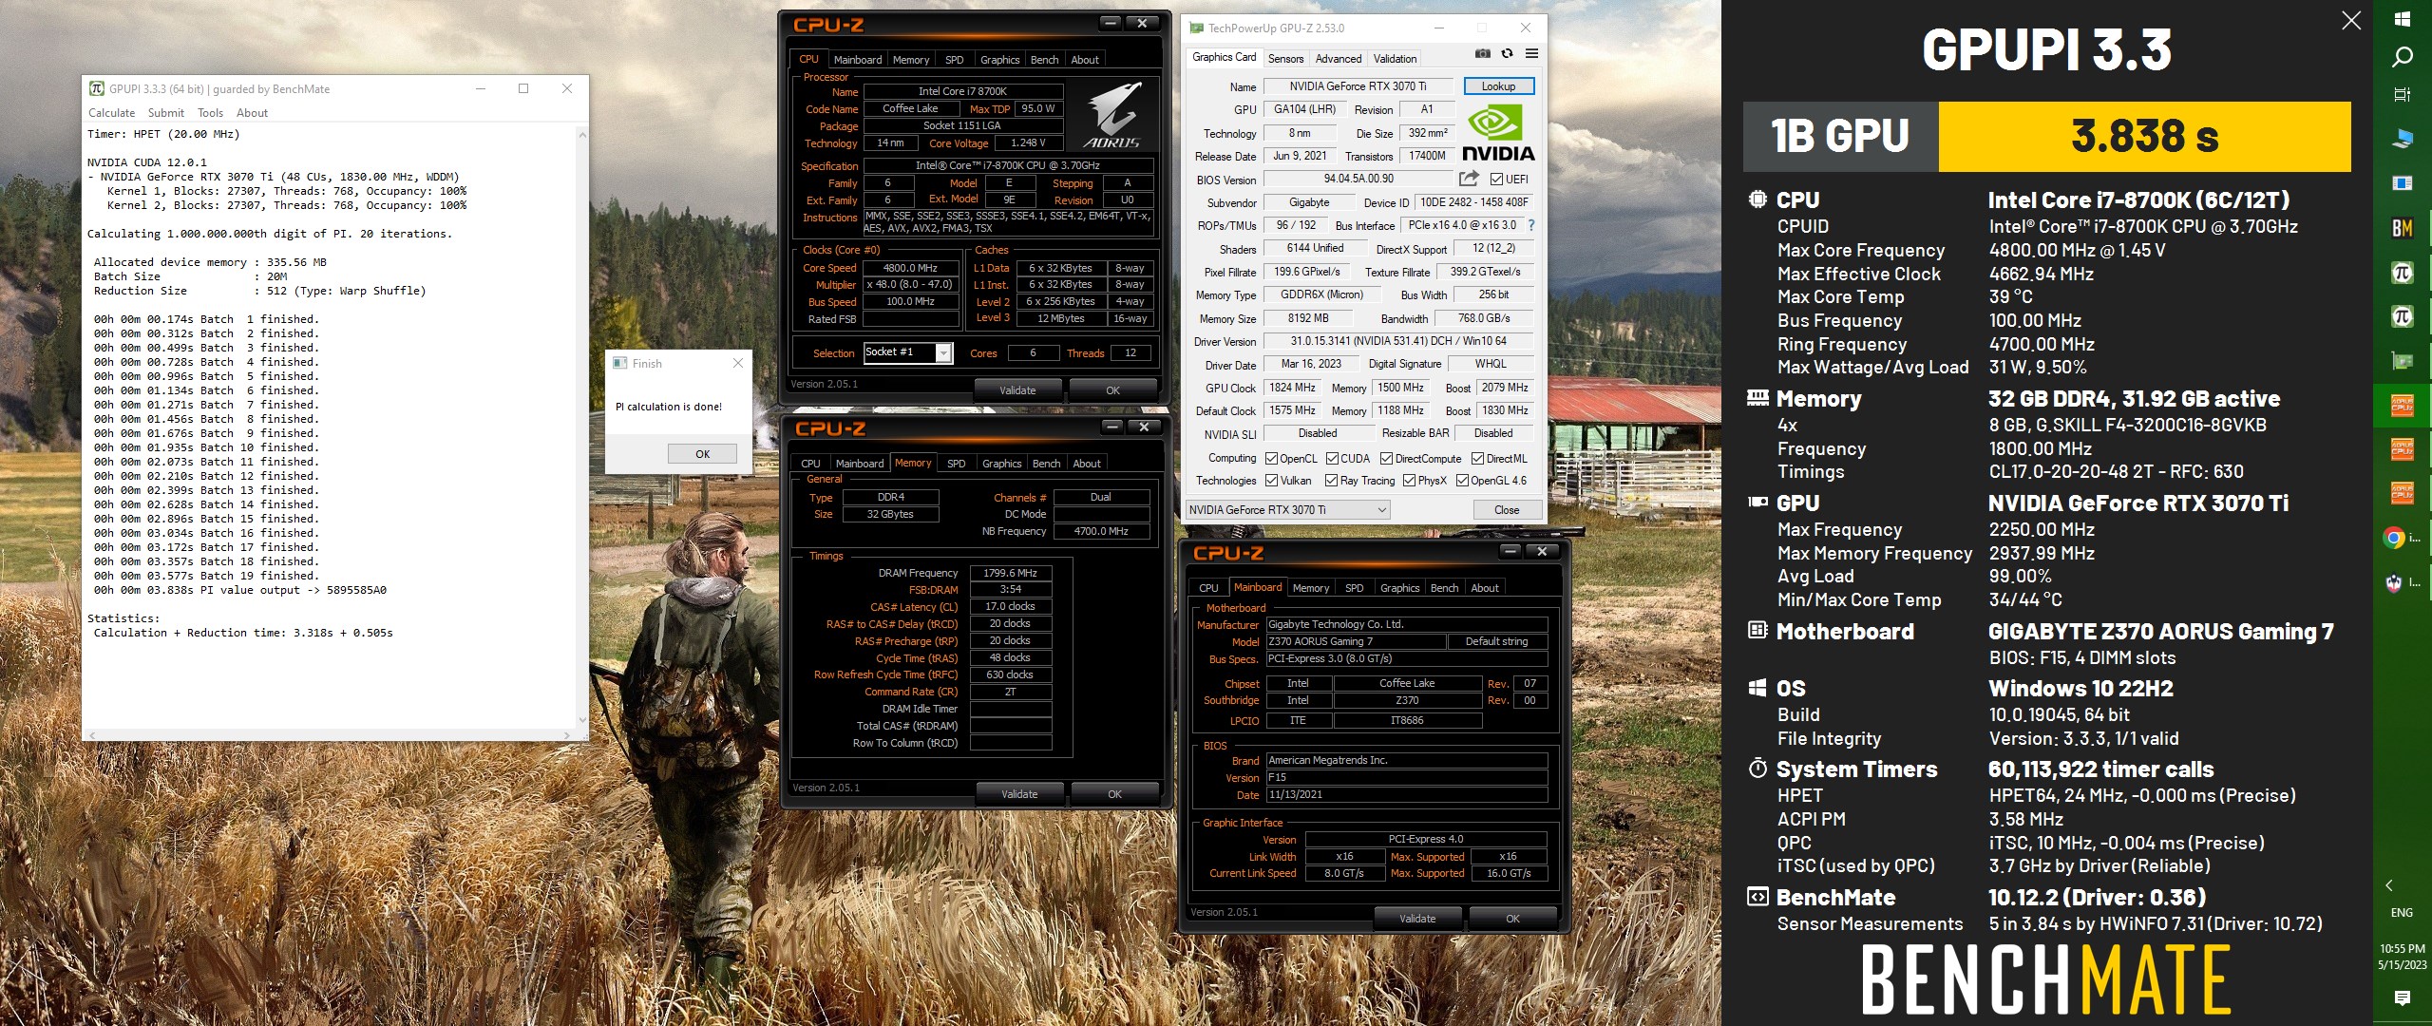This screenshot has height=1026, width=2432.
Task: Click the BIOS export arrow icon in GPU-Z
Action: click(x=1469, y=179)
